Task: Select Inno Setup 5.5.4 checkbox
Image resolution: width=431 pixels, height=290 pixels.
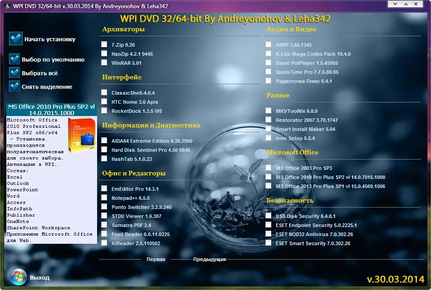Action: click(x=269, y=138)
